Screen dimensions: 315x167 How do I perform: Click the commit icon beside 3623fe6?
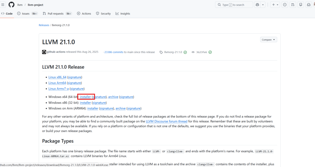pyautogui.click(x=193, y=52)
